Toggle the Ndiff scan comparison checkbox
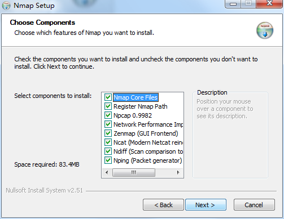 pyautogui.click(x=108, y=151)
